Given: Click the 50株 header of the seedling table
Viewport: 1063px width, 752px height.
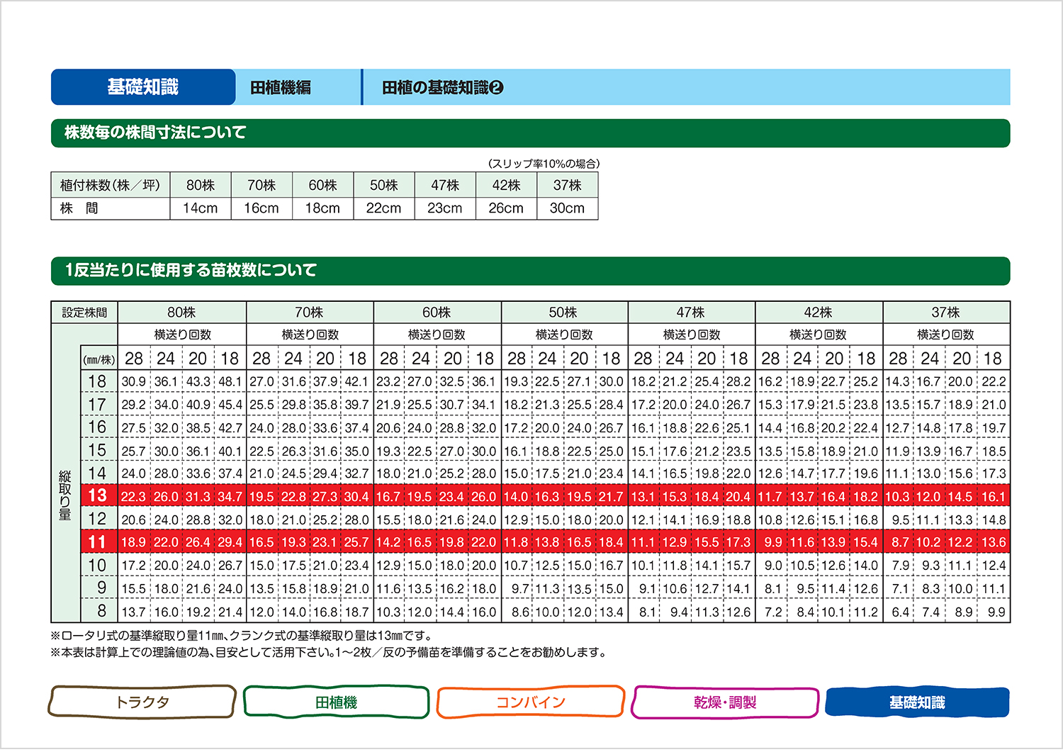Looking at the screenshot, I should pyautogui.click(x=564, y=313).
